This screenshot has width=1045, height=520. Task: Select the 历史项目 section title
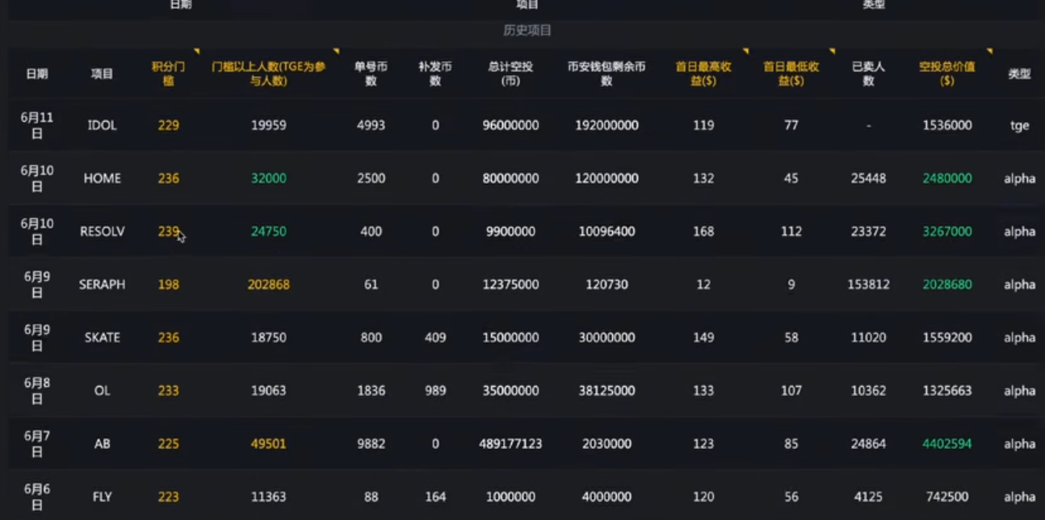tap(527, 31)
